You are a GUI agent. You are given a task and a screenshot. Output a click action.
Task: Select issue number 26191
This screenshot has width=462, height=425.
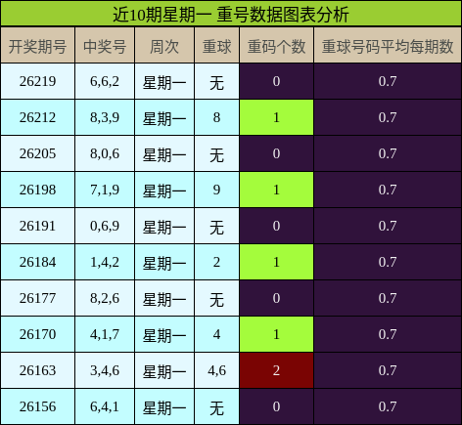38,226
